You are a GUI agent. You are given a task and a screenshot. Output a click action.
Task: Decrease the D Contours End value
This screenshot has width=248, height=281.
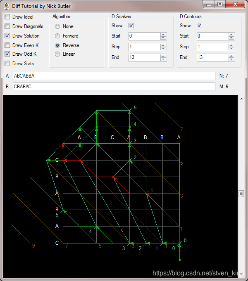(x=231, y=59)
